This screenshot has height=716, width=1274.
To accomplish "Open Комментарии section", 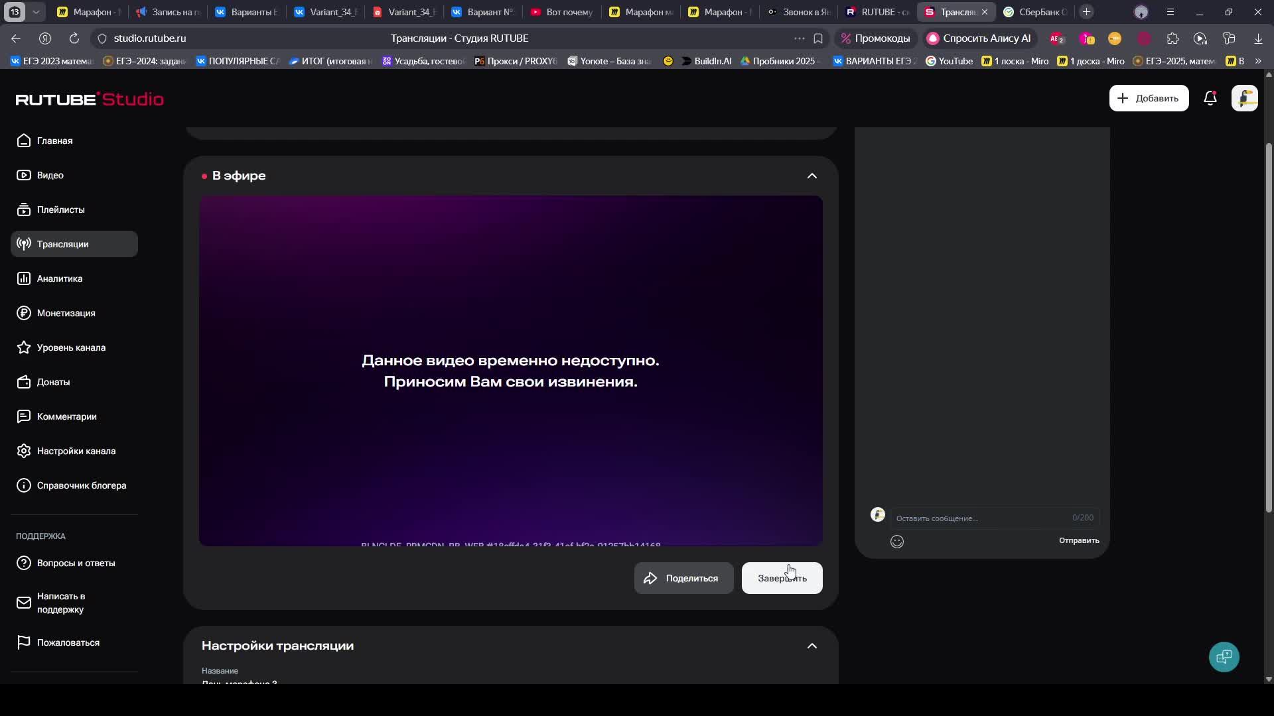I will (x=74, y=416).
